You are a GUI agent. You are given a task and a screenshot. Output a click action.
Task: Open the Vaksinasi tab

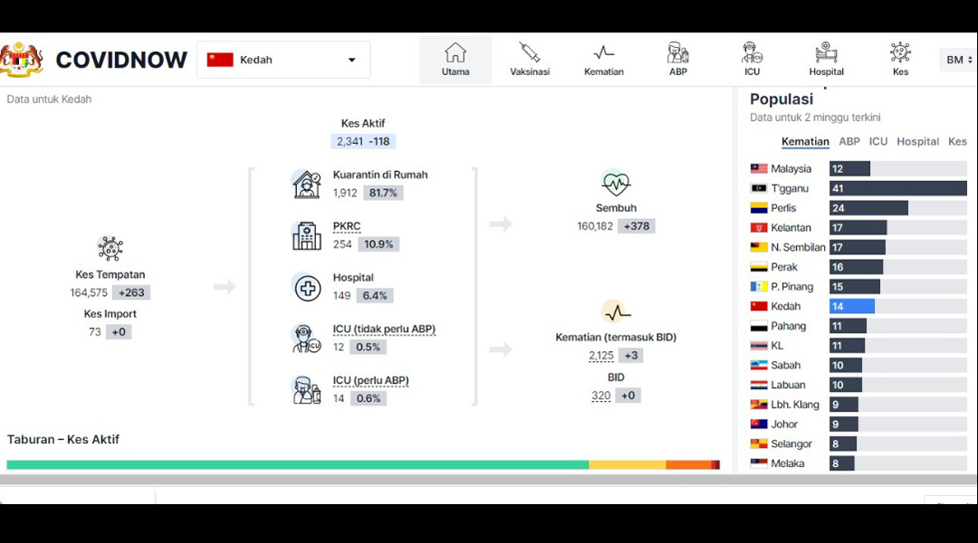tap(530, 60)
